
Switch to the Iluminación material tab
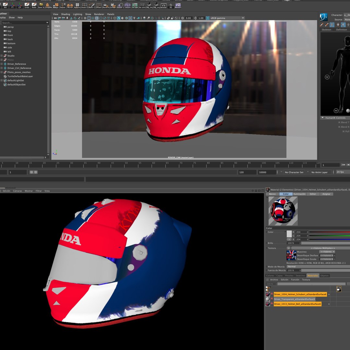pos(299,194)
